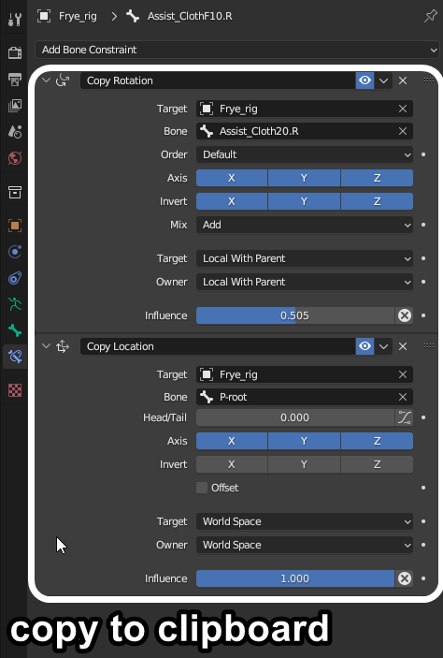Delete the Copy Location constraint

click(x=403, y=346)
